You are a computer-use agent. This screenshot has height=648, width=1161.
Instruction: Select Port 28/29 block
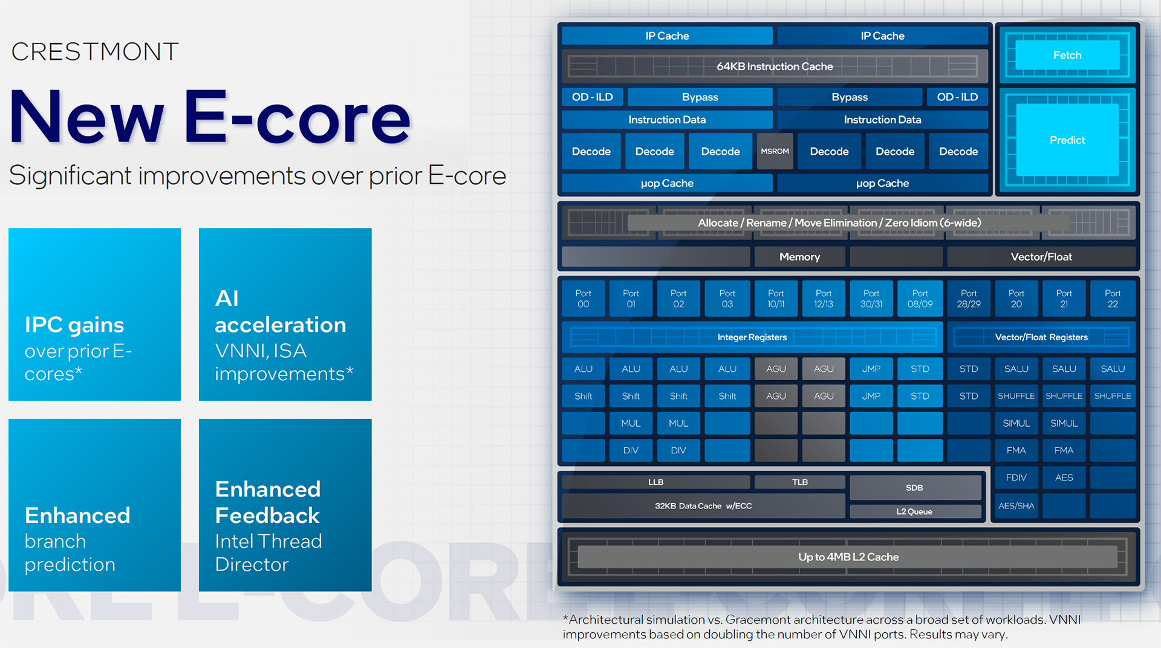pyautogui.click(x=969, y=299)
